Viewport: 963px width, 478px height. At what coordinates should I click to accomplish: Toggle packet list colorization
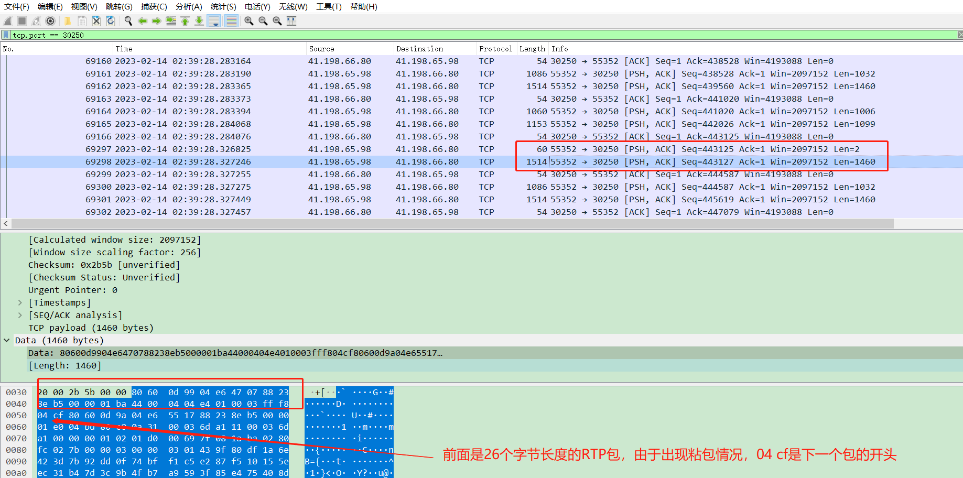[x=231, y=21]
